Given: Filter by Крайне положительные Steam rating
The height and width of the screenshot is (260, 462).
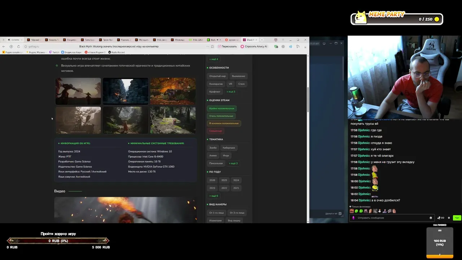Looking at the screenshot, I should click(222, 108).
